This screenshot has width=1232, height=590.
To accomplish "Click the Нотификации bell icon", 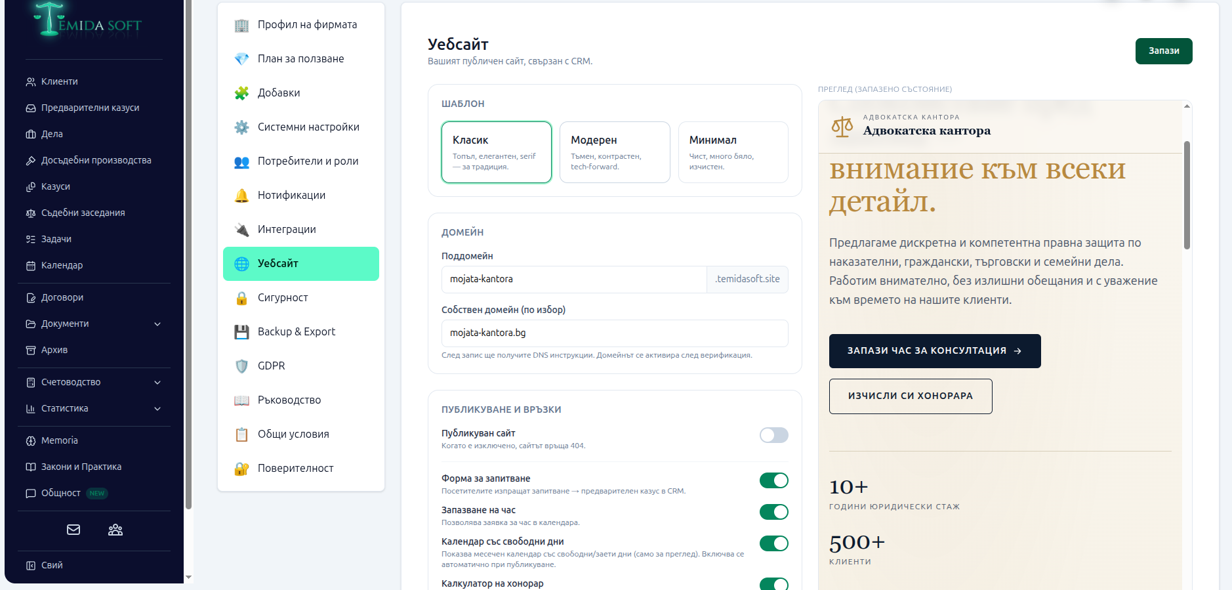I will point(241,196).
